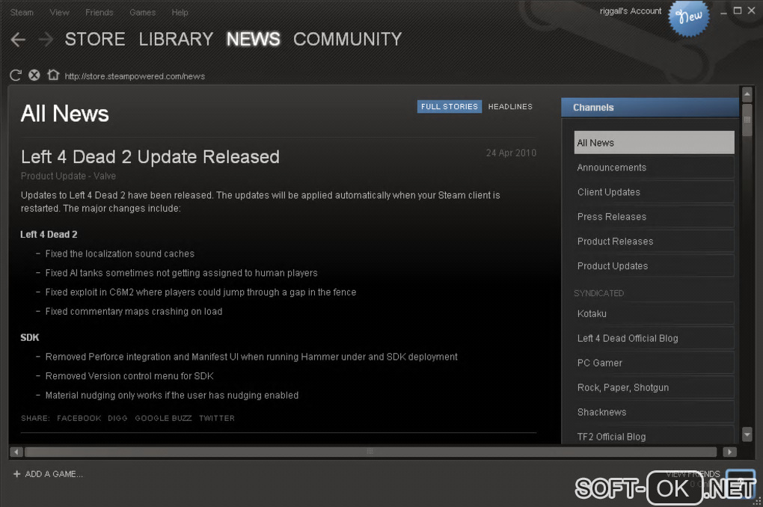Select the All News channel
Screen dimensions: 763x507
(x=654, y=143)
